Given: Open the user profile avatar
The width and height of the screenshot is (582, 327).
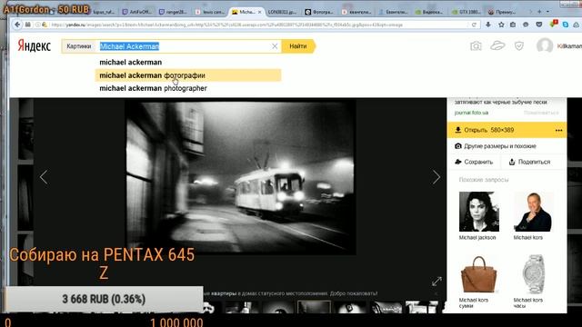Looking at the screenshot, I should coord(545,45).
